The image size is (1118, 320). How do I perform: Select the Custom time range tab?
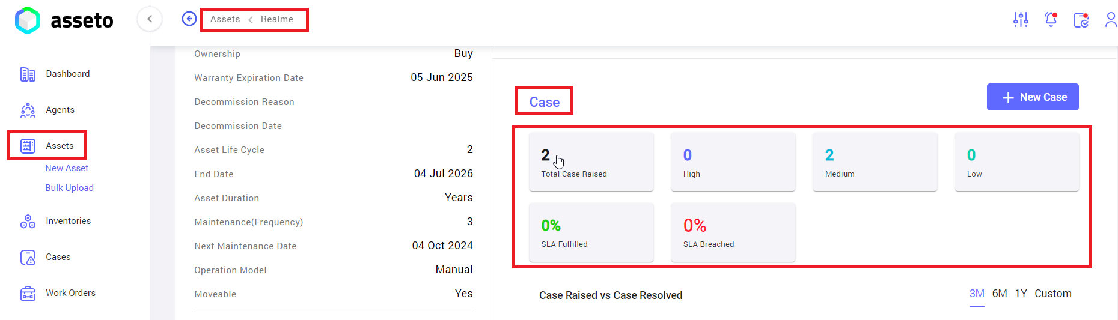[x=1053, y=294]
